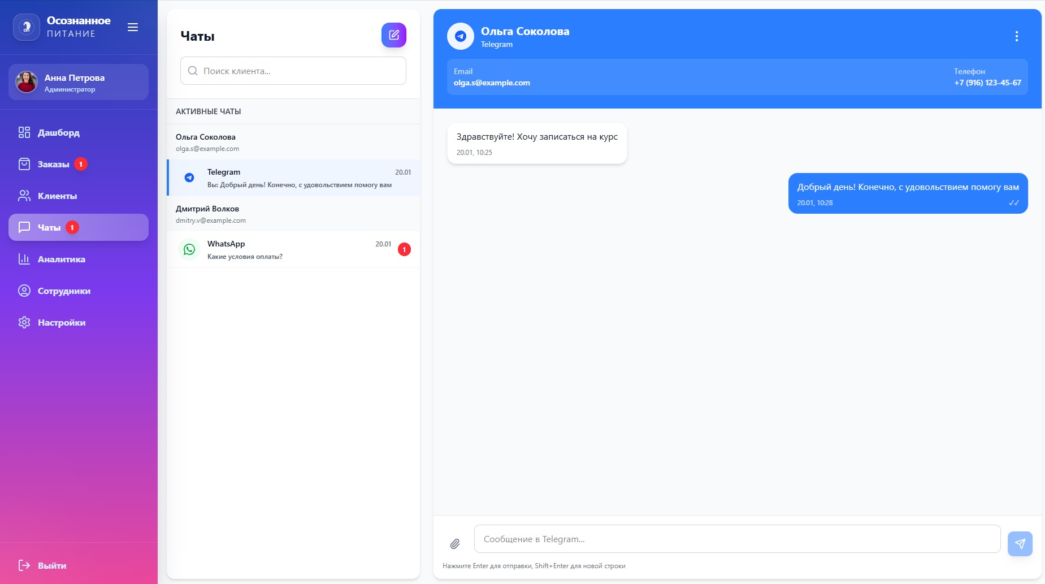Go to the Заказы section
This screenshot has width=1045, height=584.
pyautogui.click(x=53, y=164)
